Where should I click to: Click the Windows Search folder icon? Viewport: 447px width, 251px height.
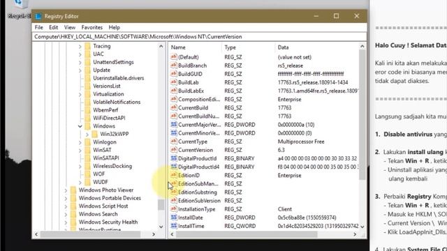(x=73, y=214)
